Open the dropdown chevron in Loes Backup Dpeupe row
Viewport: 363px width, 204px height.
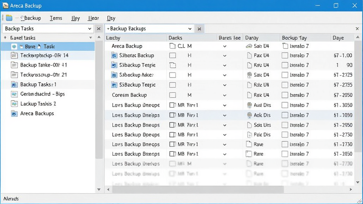224,135
